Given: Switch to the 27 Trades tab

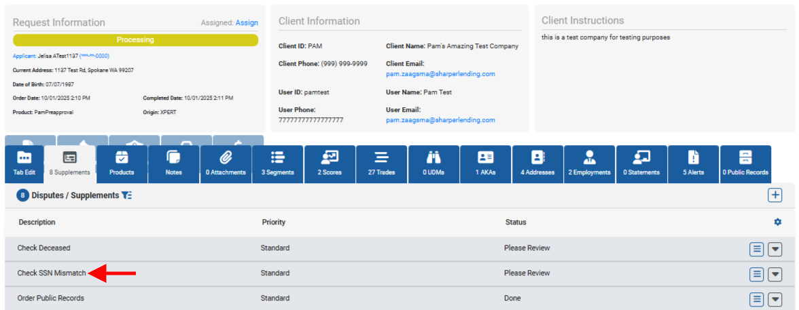Looking at the screenshot, I should pyautogui.click(x=382, y=164).
